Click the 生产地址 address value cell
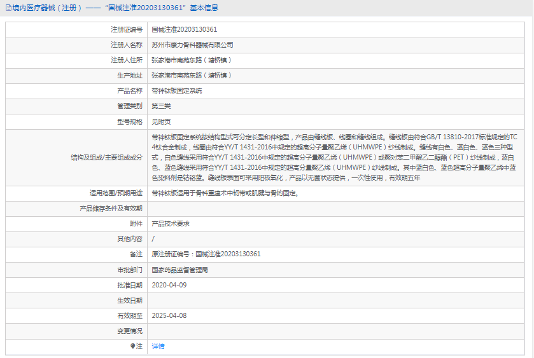The width and height of the screenshot is (534, 358). (335, 76)
